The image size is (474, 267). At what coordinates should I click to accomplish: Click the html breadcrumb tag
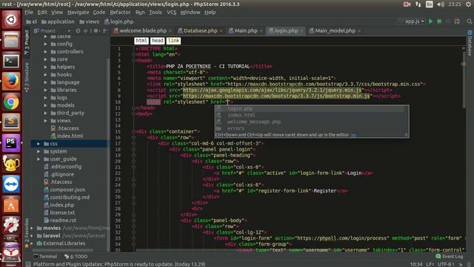point(141,41)
